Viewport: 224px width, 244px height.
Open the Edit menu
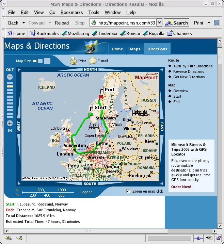(x=25, y=12)
